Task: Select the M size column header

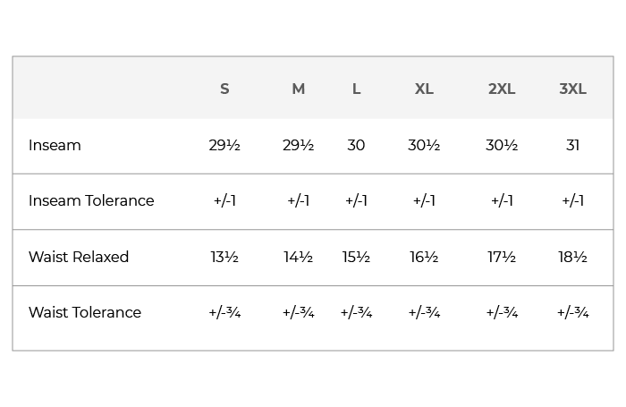Action: click(299, 89)
